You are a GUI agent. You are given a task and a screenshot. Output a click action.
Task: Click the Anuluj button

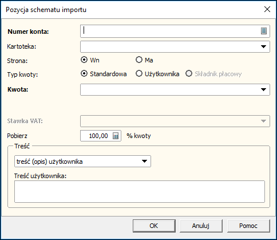coord(201,226)
